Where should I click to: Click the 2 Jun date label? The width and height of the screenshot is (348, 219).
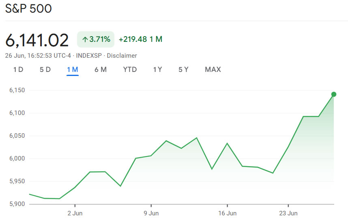[75, 213]
